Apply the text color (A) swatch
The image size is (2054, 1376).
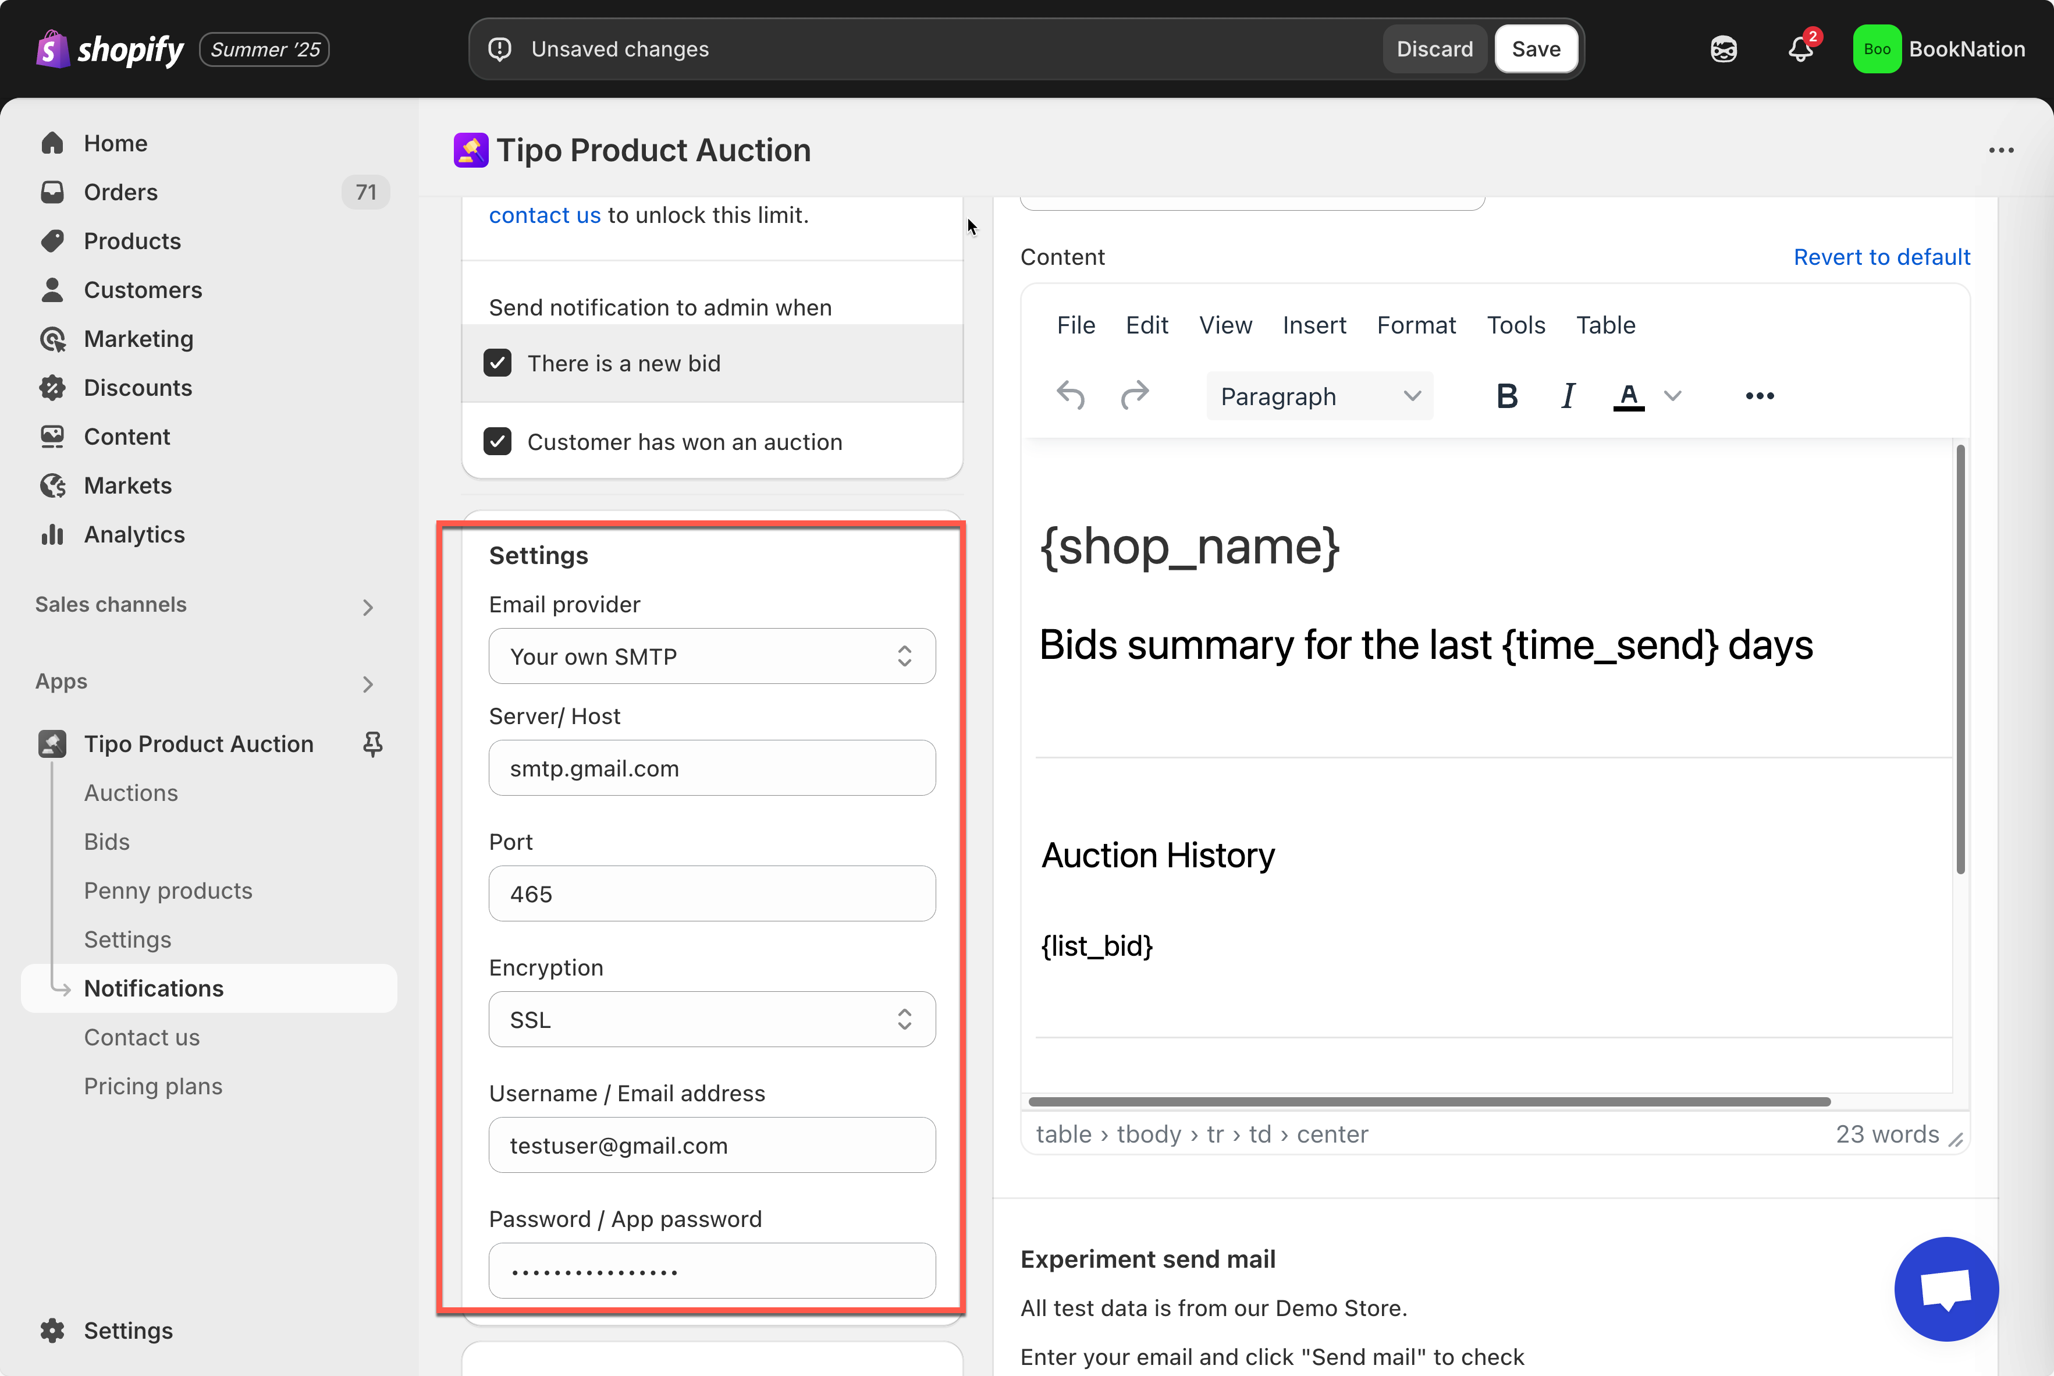[x=1629, y=396]
